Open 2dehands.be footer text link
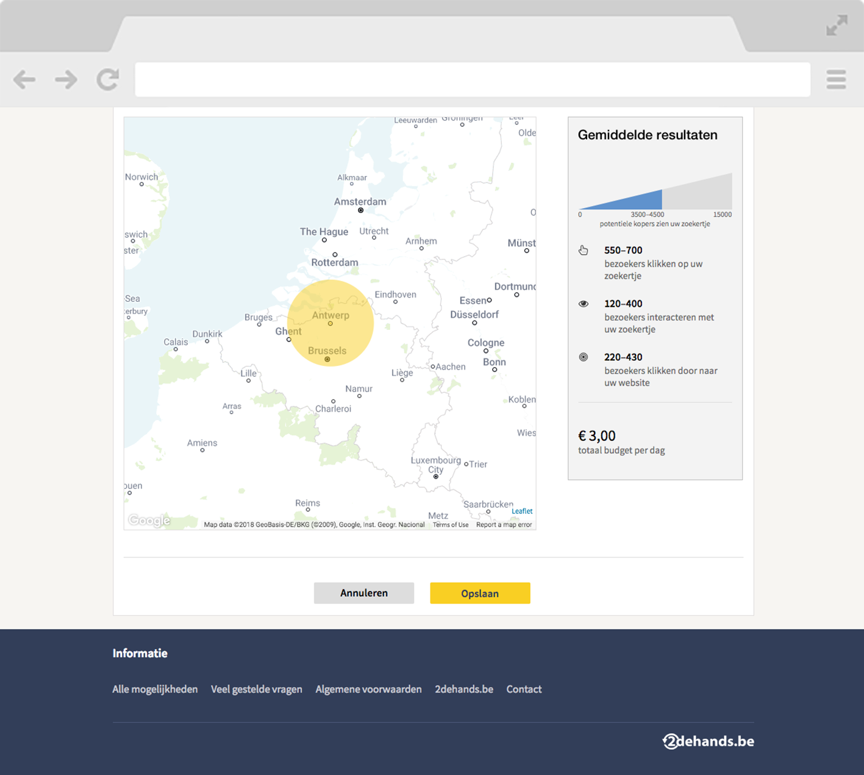The height and width of the screenshot is (775, 864). click(464, 689)
